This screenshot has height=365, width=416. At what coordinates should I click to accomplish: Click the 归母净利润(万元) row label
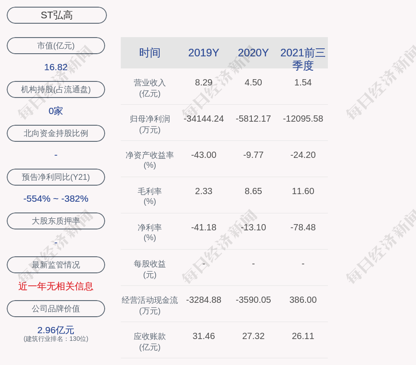[150, 124]
